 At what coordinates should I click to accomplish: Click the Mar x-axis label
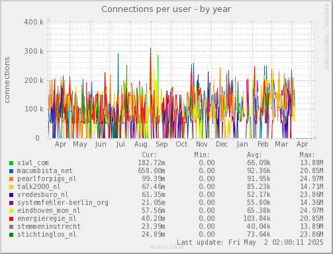(x=281, y=145)
